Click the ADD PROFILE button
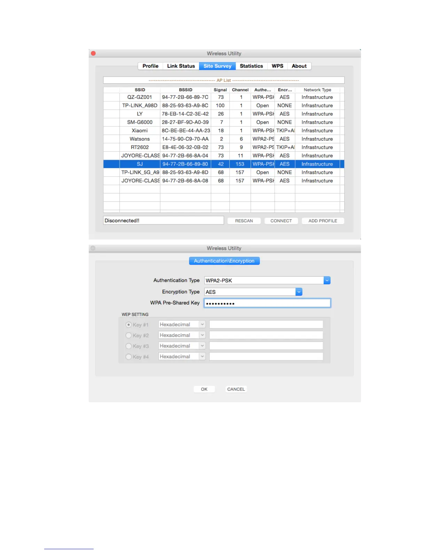The height and width of the screenshot is (552, 426). [x=323, y=221]
